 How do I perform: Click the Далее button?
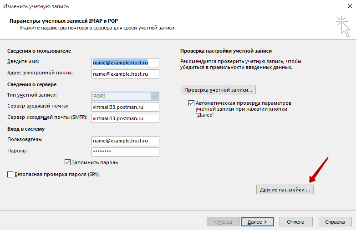click(257, 222)
